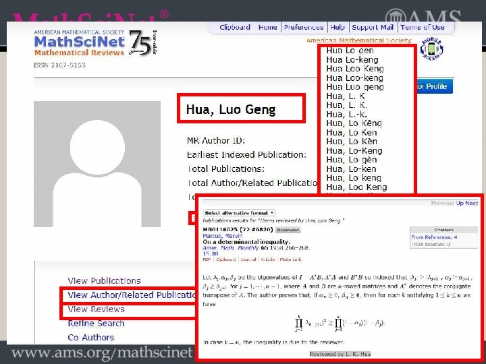
Task: Click the Reviewed by L. K. Hua text
Action: pyautogui.click(x=340, y=354)
